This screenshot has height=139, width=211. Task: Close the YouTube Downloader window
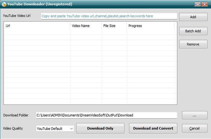(204, 4)
